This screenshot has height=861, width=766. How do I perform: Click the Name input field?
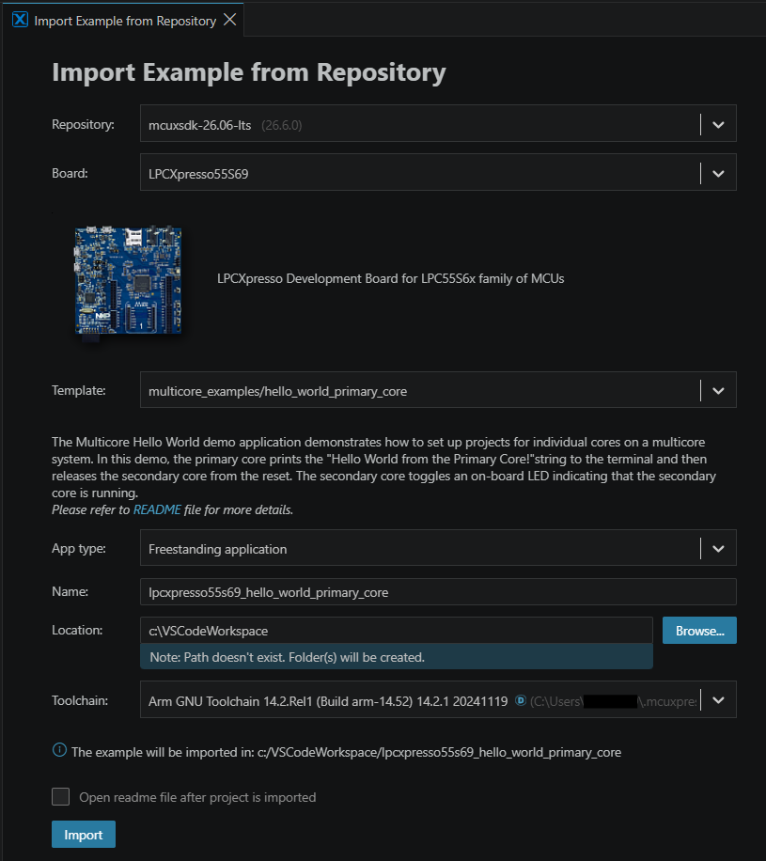438,592
